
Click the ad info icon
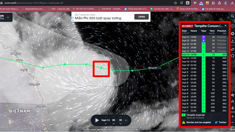pyautogui.click(x=73, y=18)
